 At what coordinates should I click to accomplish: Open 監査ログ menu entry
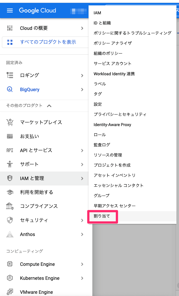coord(132,145)
